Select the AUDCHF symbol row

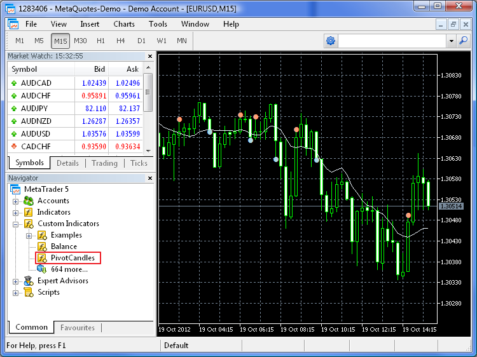pos(75,96)
